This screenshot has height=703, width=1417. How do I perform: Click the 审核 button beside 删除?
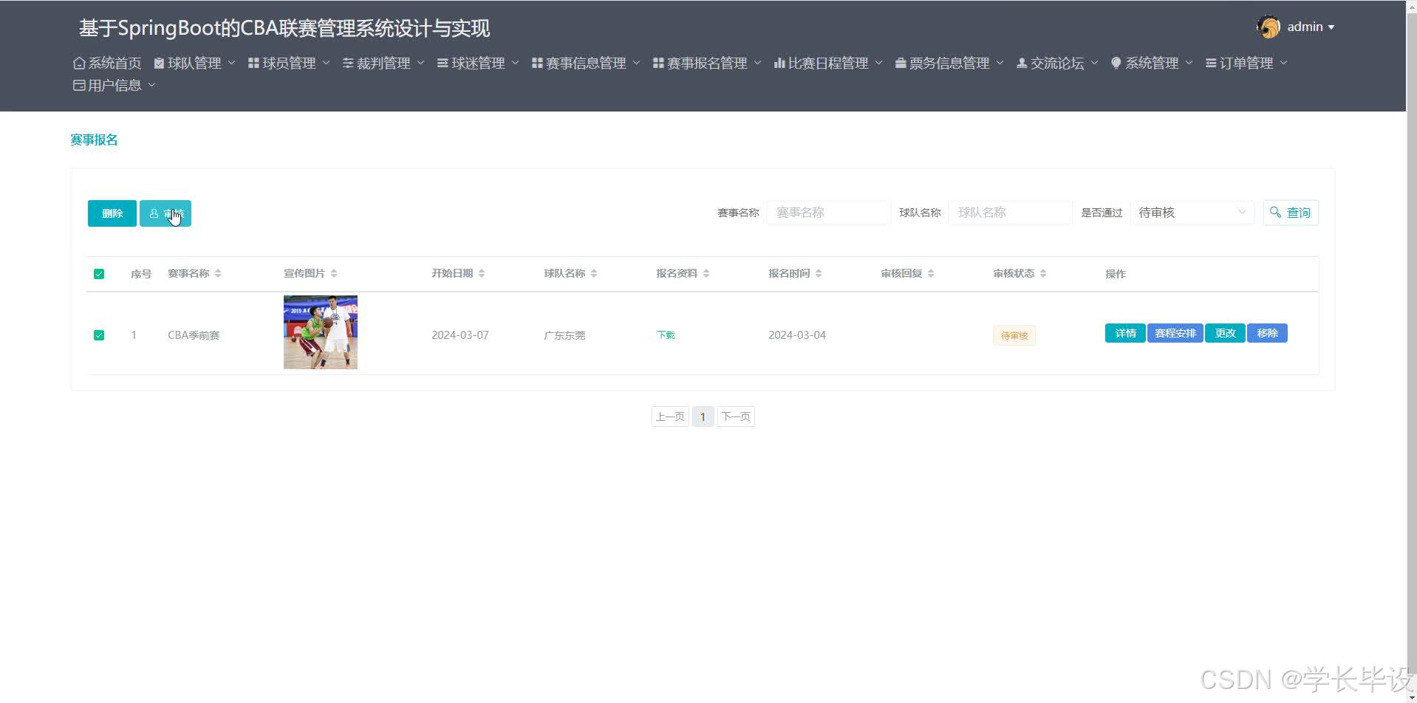[x=165, y=213]
